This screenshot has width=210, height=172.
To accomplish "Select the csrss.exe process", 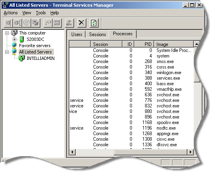I will point(131,67).
